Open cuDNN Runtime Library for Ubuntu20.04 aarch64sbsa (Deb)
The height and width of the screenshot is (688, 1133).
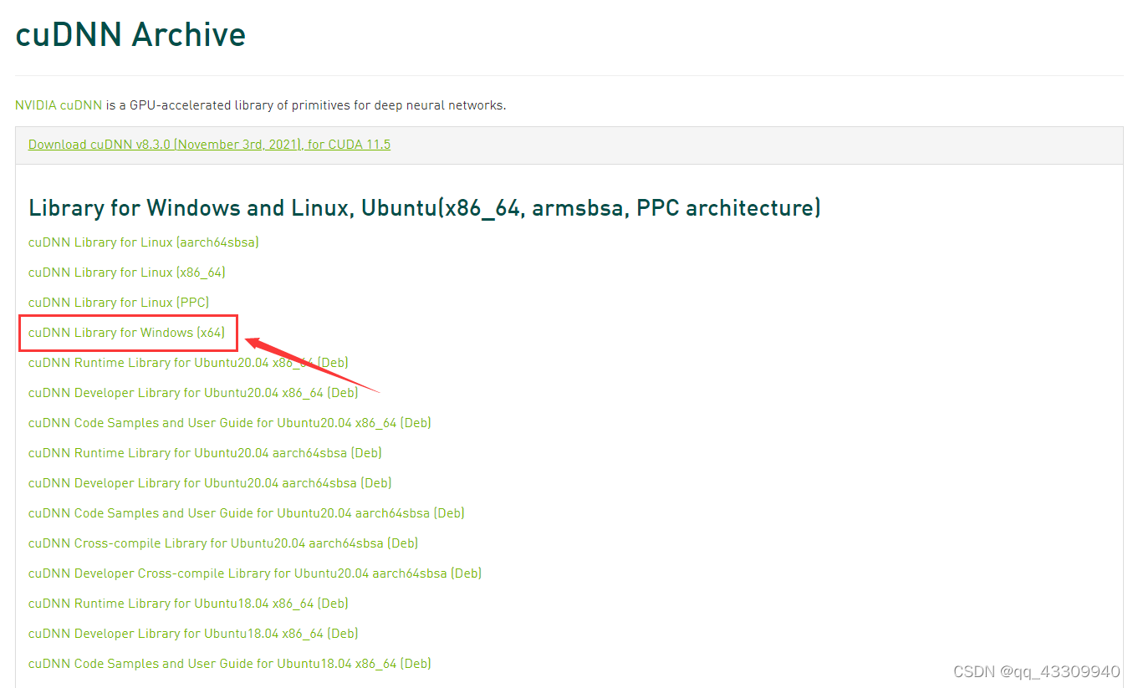[x=205, y=453]
